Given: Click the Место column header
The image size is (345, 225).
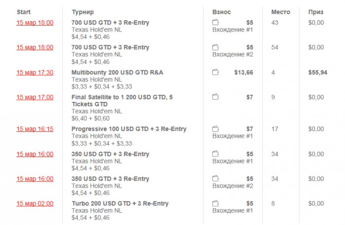Looking at the screenshot, I should [280, 11].
